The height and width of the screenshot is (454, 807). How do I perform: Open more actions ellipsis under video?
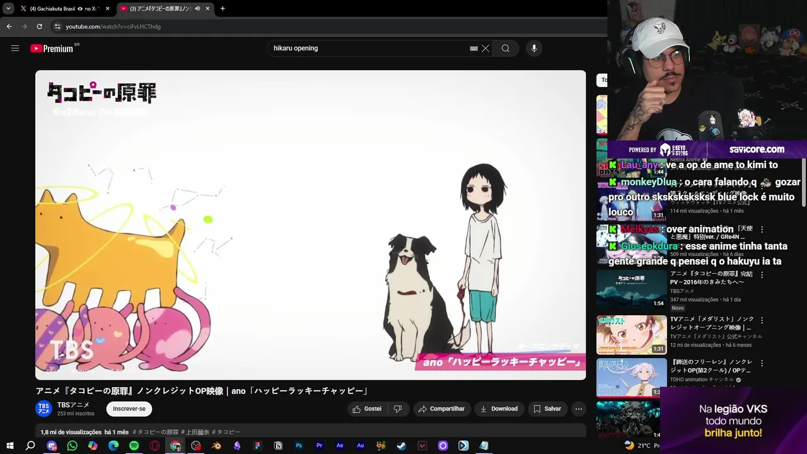pyautogui.click(x=578, y=409)
